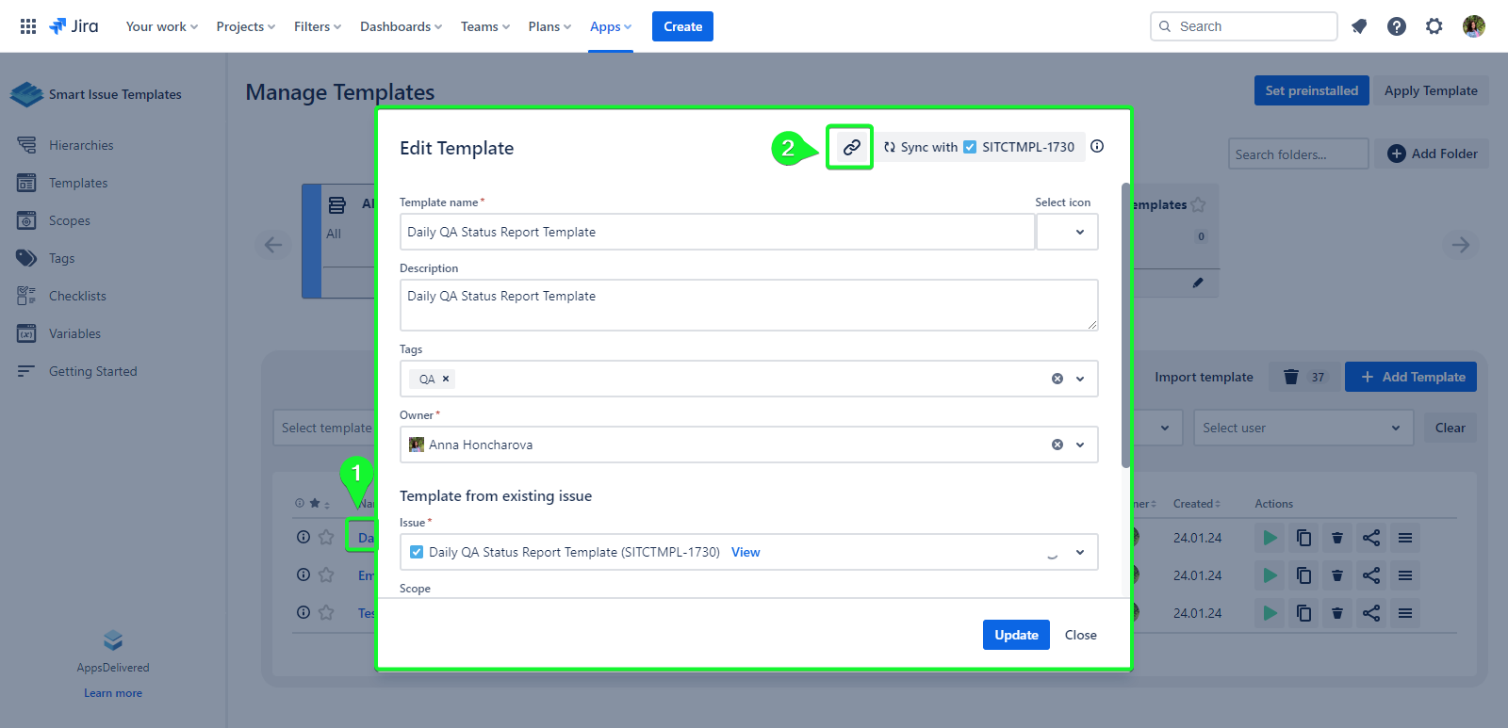Click the Template name input field

[716, 232]
